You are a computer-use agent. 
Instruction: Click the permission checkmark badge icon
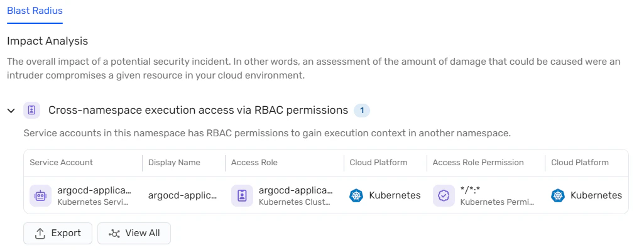(444, 196)
